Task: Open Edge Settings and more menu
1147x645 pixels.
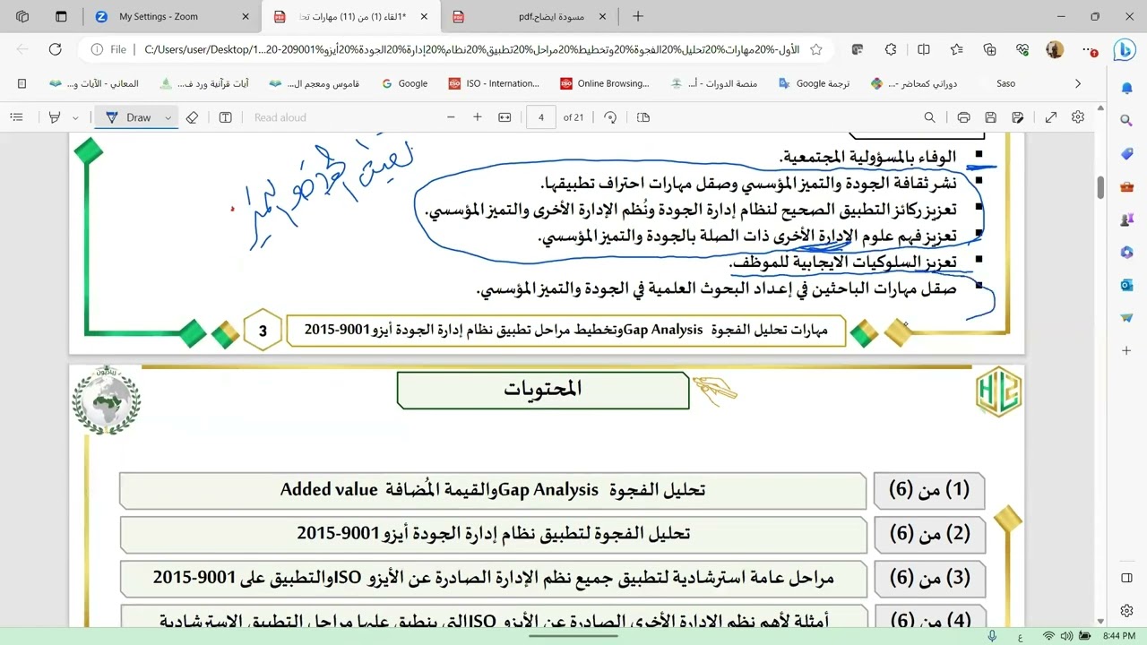Action: (1088, 50)
